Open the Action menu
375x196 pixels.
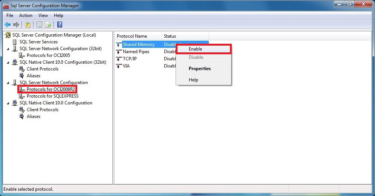point(26,15)
